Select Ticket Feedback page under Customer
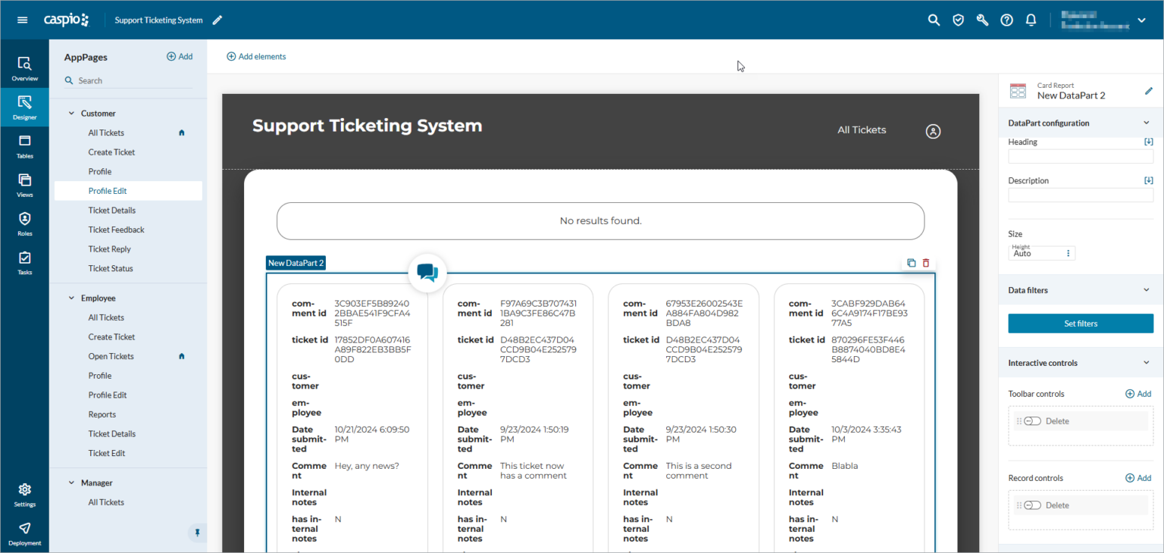The image size is (1164, 553). point(116,230)
